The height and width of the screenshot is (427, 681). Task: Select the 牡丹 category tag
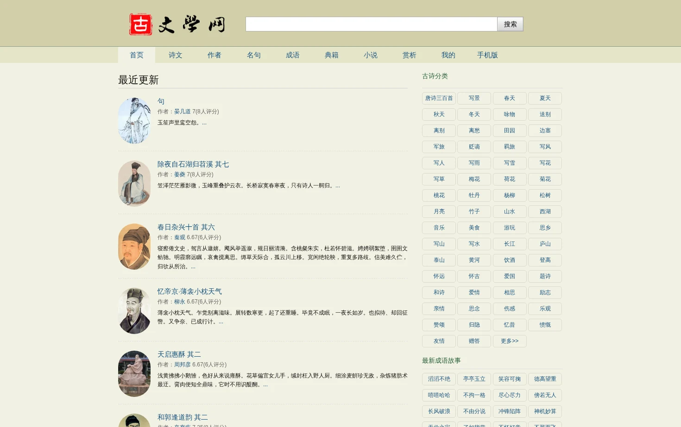[474, 195]
